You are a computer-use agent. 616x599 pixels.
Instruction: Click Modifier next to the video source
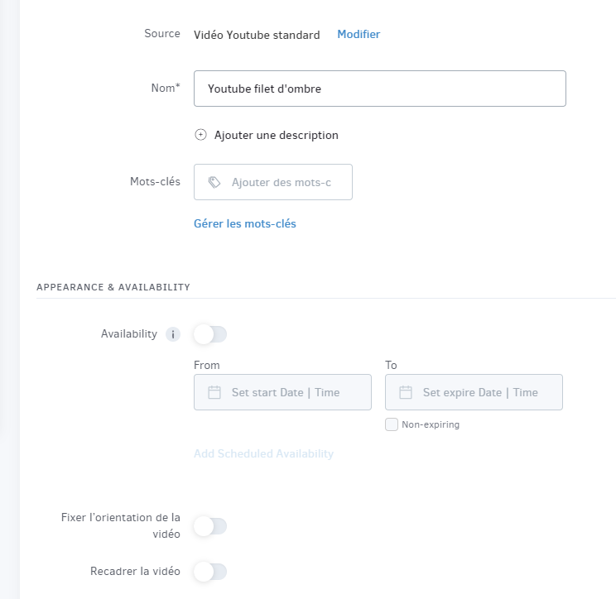(359, 35)
